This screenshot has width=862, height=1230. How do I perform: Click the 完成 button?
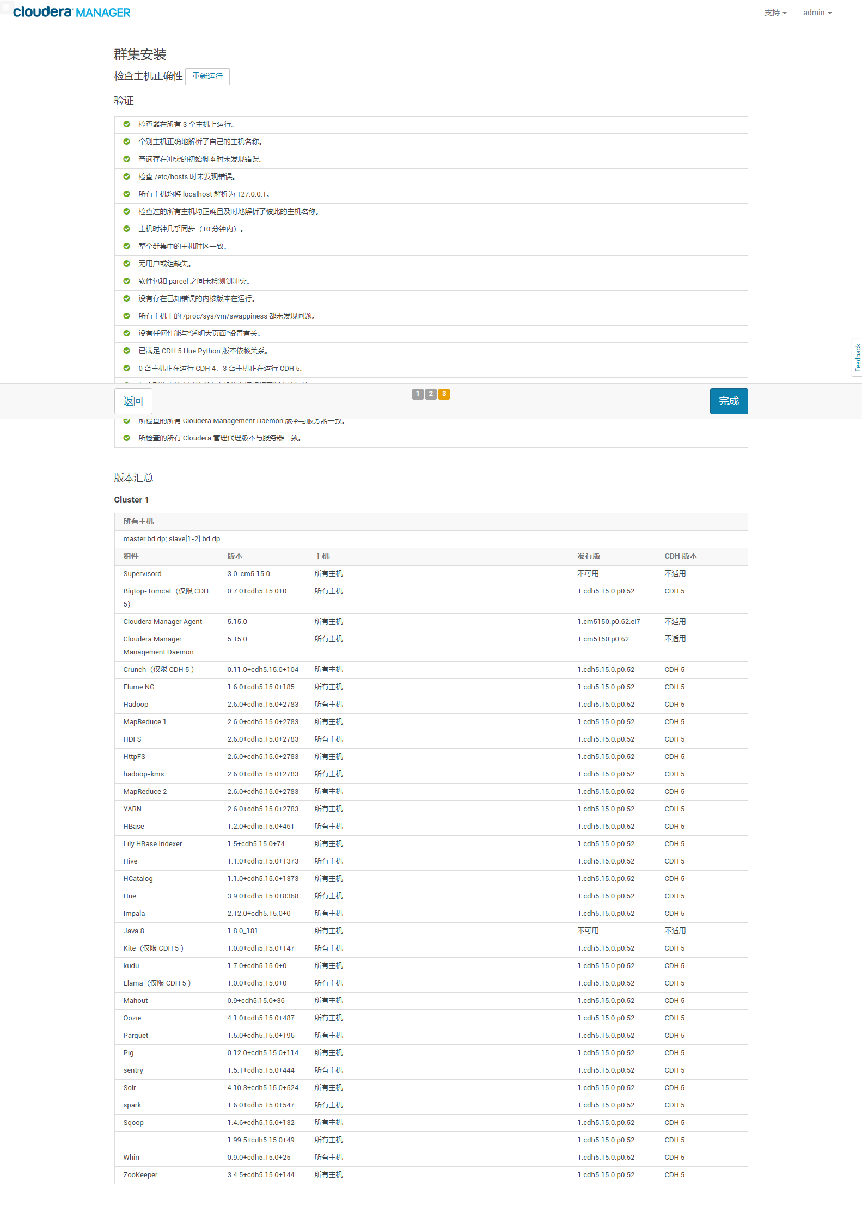pyautogui.click(x=729, y=401)
